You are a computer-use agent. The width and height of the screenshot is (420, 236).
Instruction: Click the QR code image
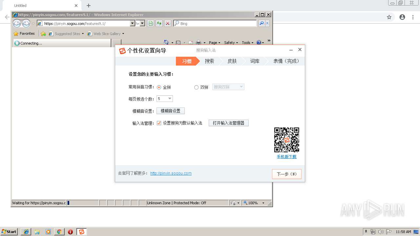[286, 140]
